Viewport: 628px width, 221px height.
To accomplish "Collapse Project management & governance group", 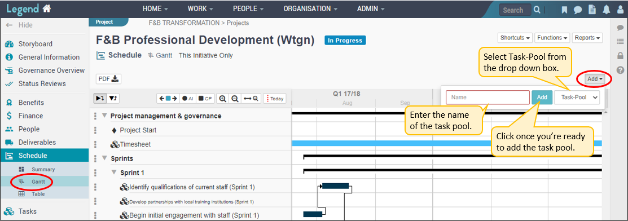I will (104, 116).
